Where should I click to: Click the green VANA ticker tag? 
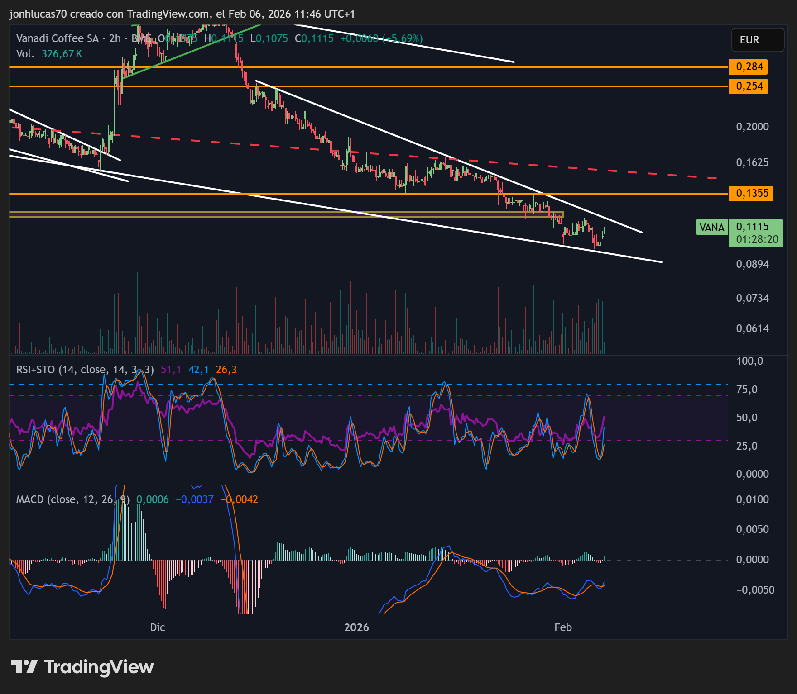pyautogui.click(x=711, y=227)
